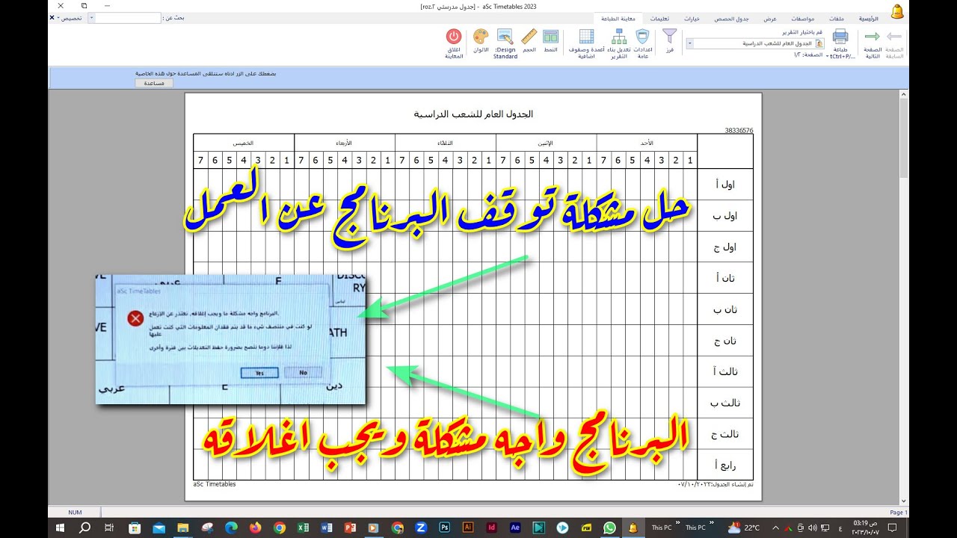
Task: Open report structure editor (تعديل بناء التقرير)
Action: pyautogui.click(x=619, y=43)
